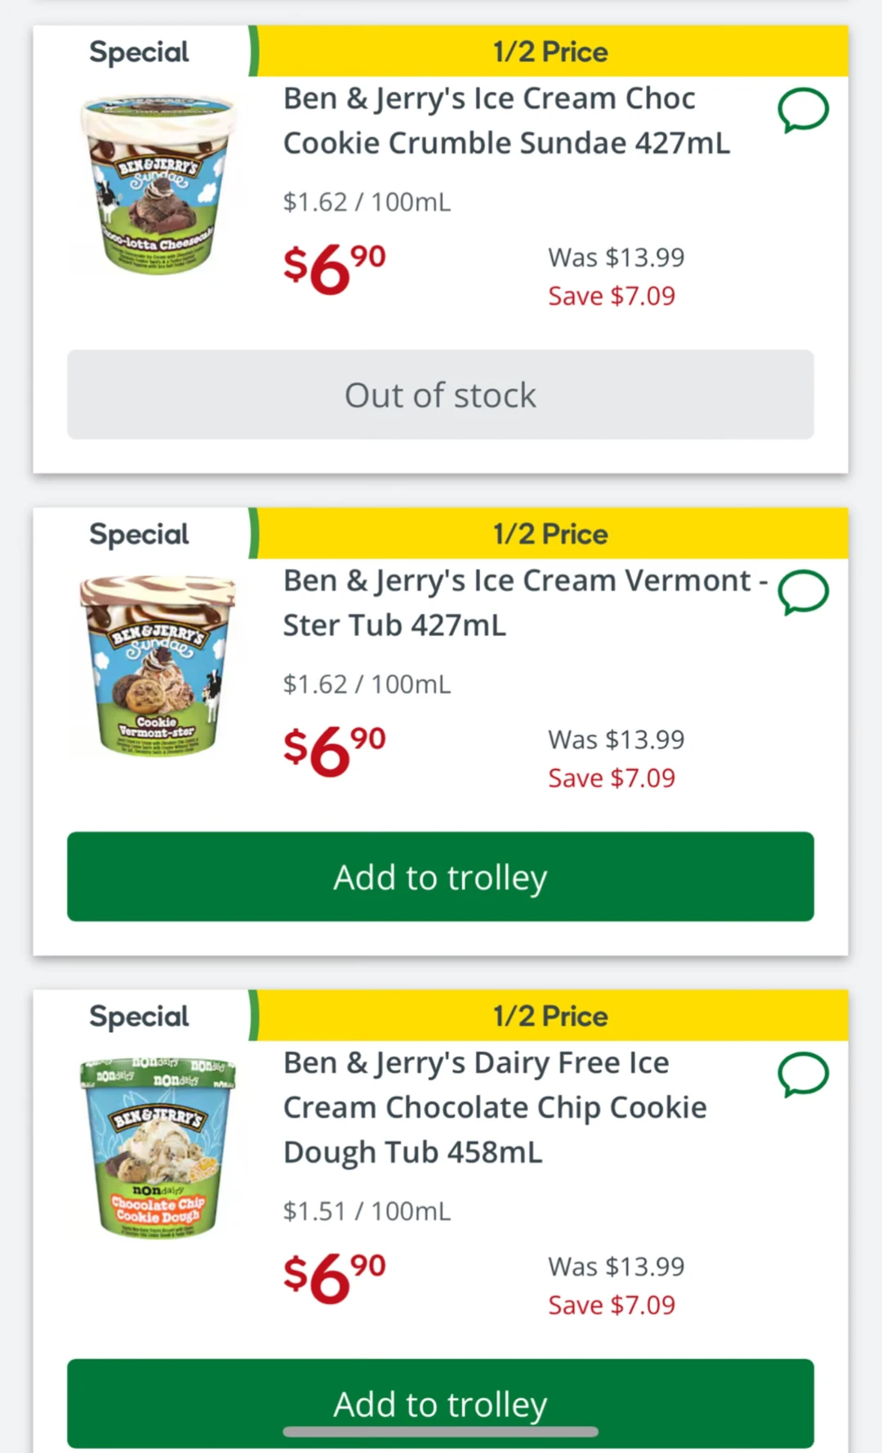
Task: Tap Special label on Choc Cookie Crumble card
Action: pos(139,52)
